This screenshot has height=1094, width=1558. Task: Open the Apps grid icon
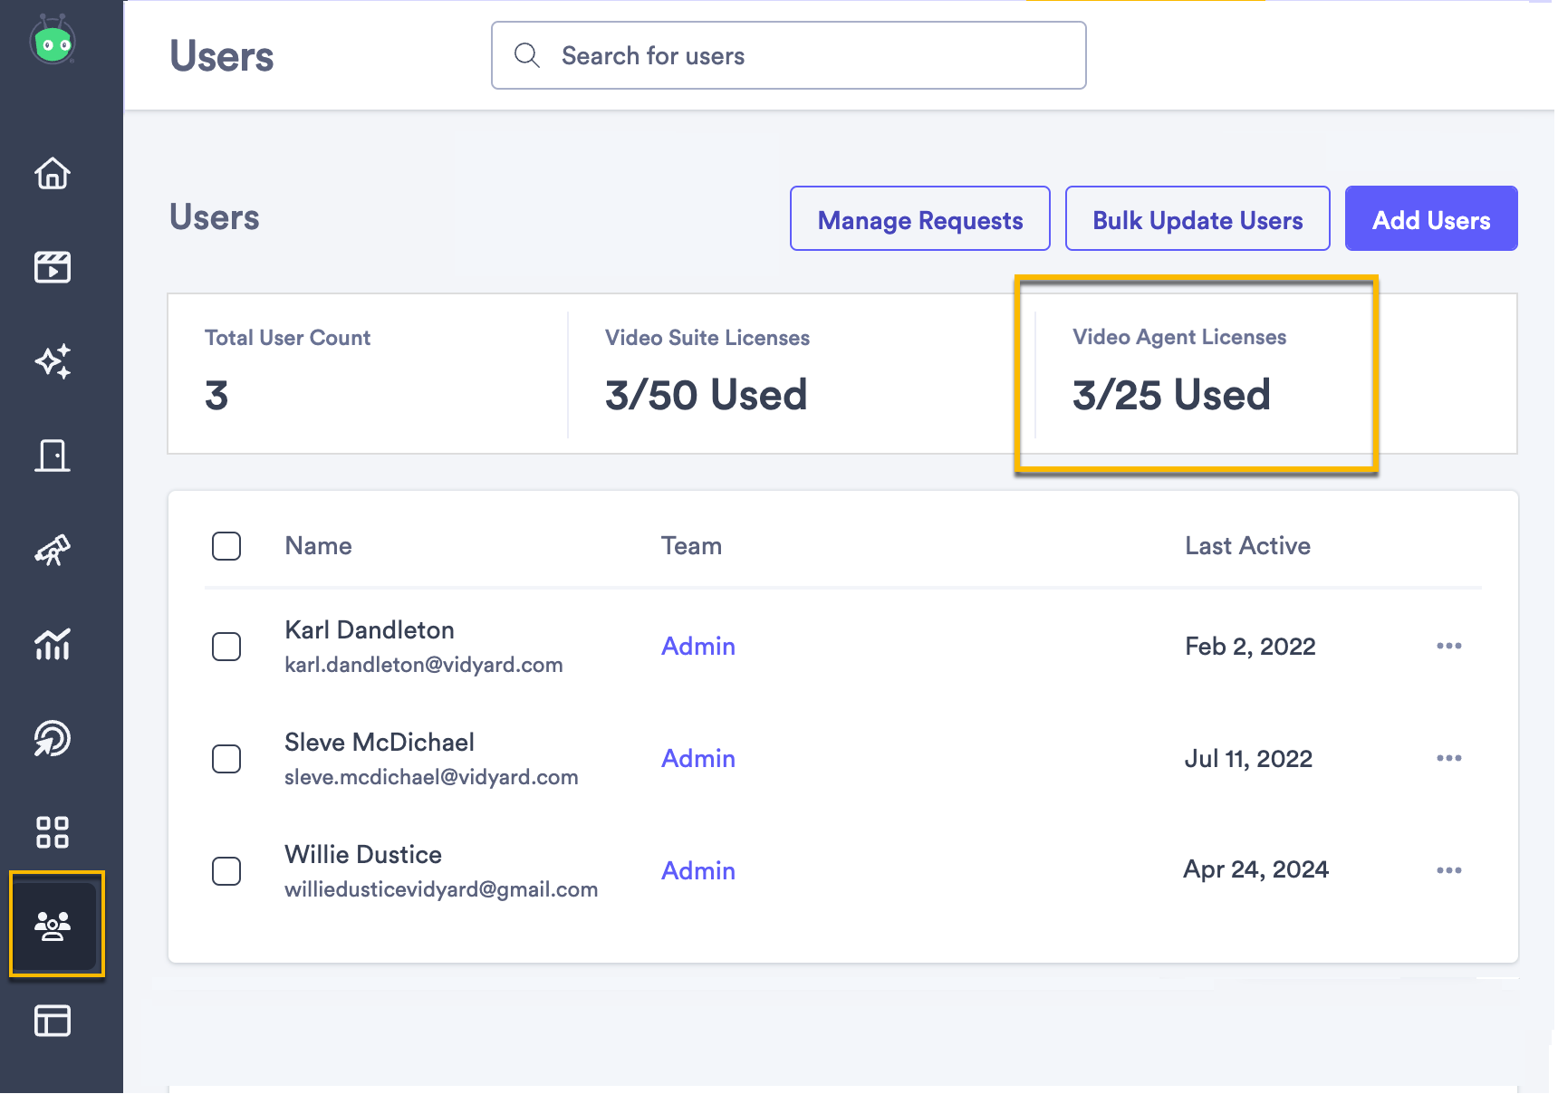pos(53,832)
